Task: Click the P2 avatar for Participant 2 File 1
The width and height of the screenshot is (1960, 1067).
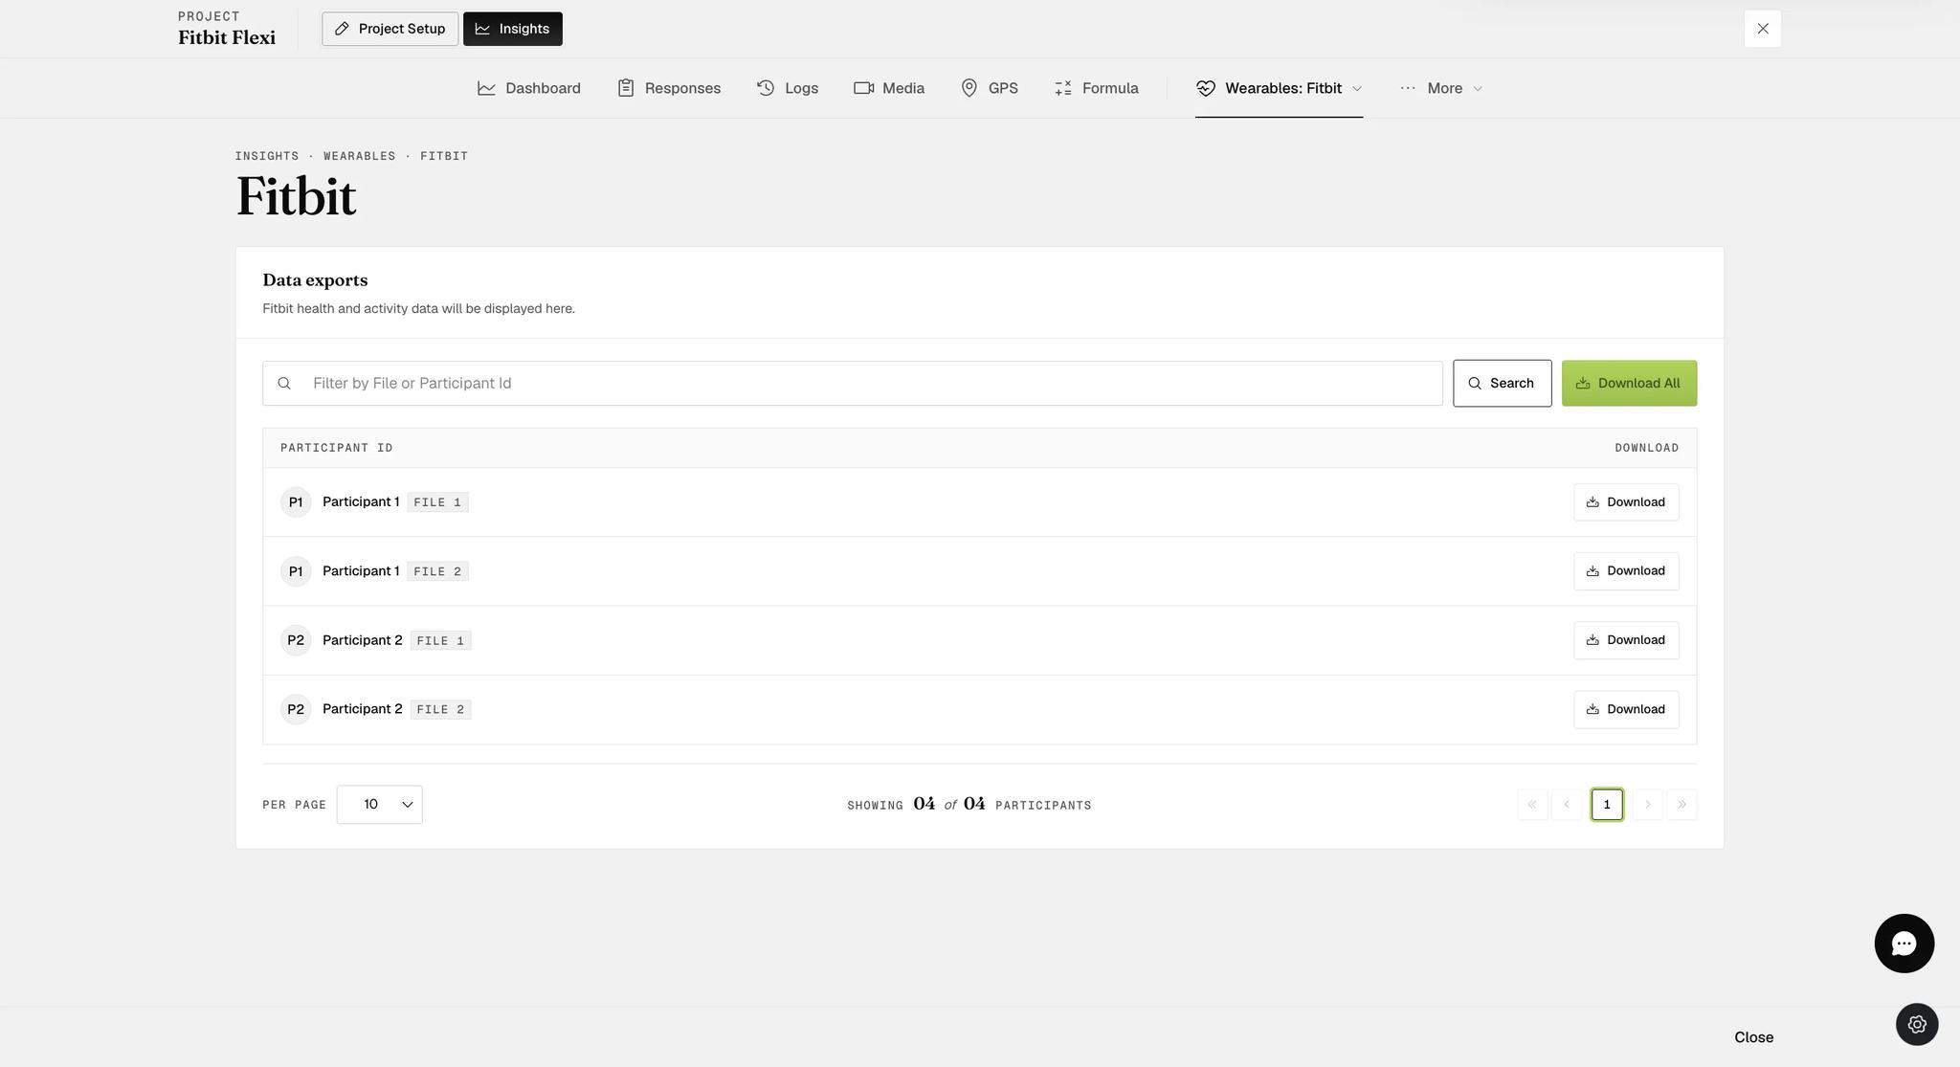Action: (x=296, y=640)
